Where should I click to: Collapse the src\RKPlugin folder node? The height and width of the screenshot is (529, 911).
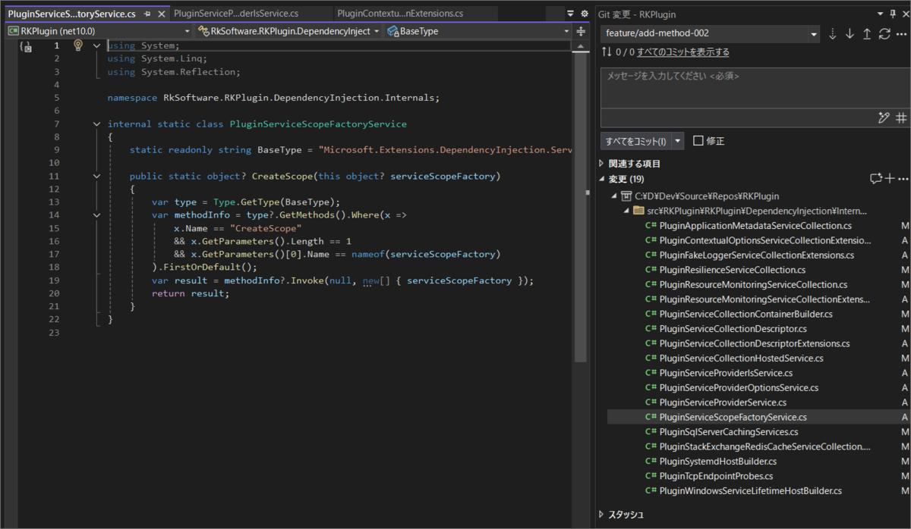[627, 211]
